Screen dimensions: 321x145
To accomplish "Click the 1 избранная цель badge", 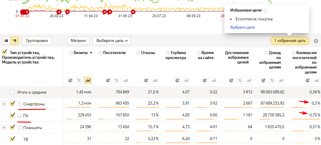I will pyautogui.click(x=290, y=41).
